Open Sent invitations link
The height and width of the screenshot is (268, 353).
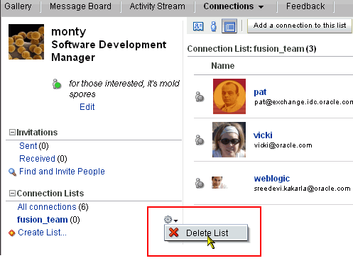coord(28,146)
